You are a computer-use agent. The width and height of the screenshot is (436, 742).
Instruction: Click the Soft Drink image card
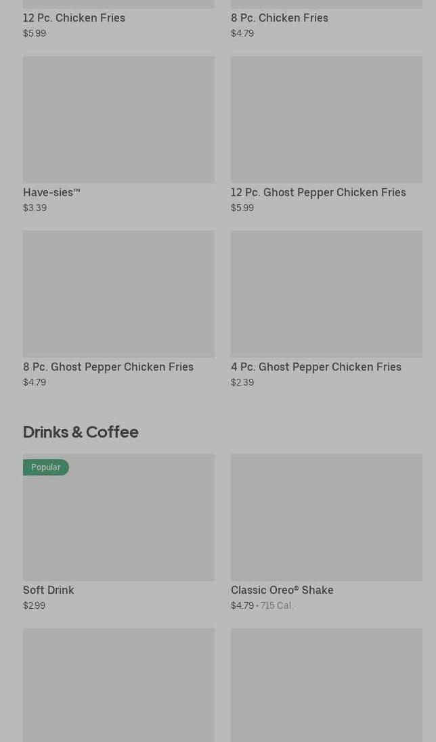point(118,524)
